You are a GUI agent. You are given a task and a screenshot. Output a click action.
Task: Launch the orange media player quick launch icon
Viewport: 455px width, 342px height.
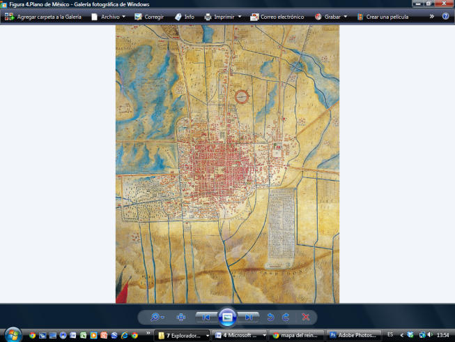[93, 335]
